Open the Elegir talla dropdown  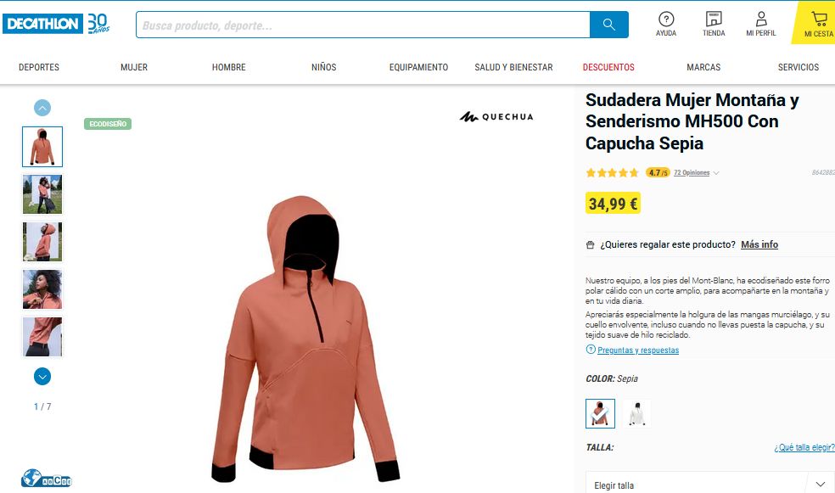pyautogui.click(x=710, y=485)
